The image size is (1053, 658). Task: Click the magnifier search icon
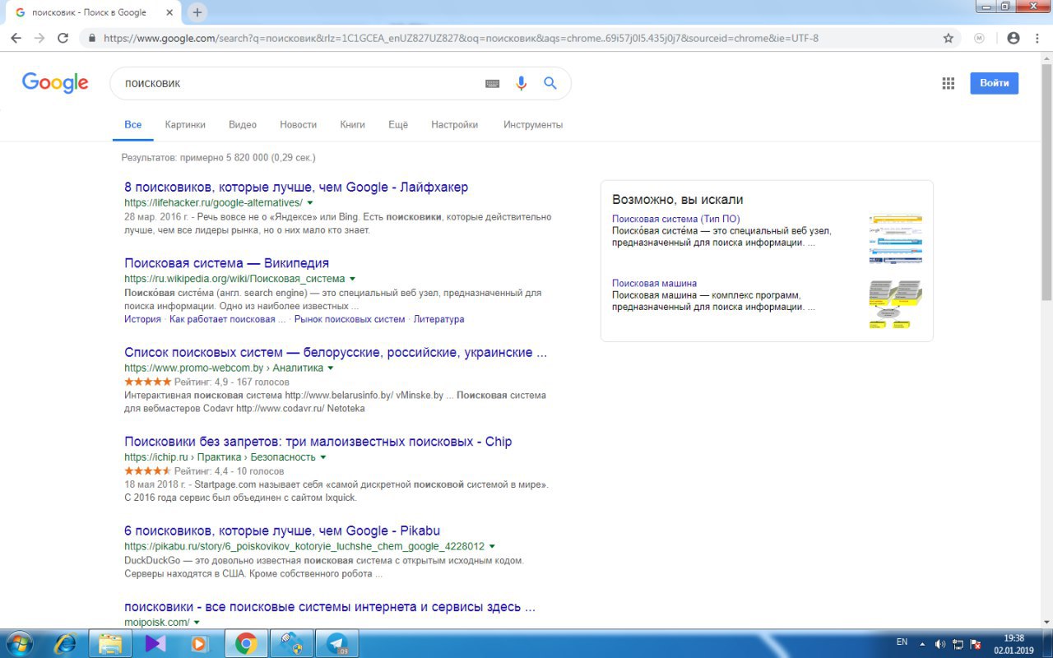(550, 83)
